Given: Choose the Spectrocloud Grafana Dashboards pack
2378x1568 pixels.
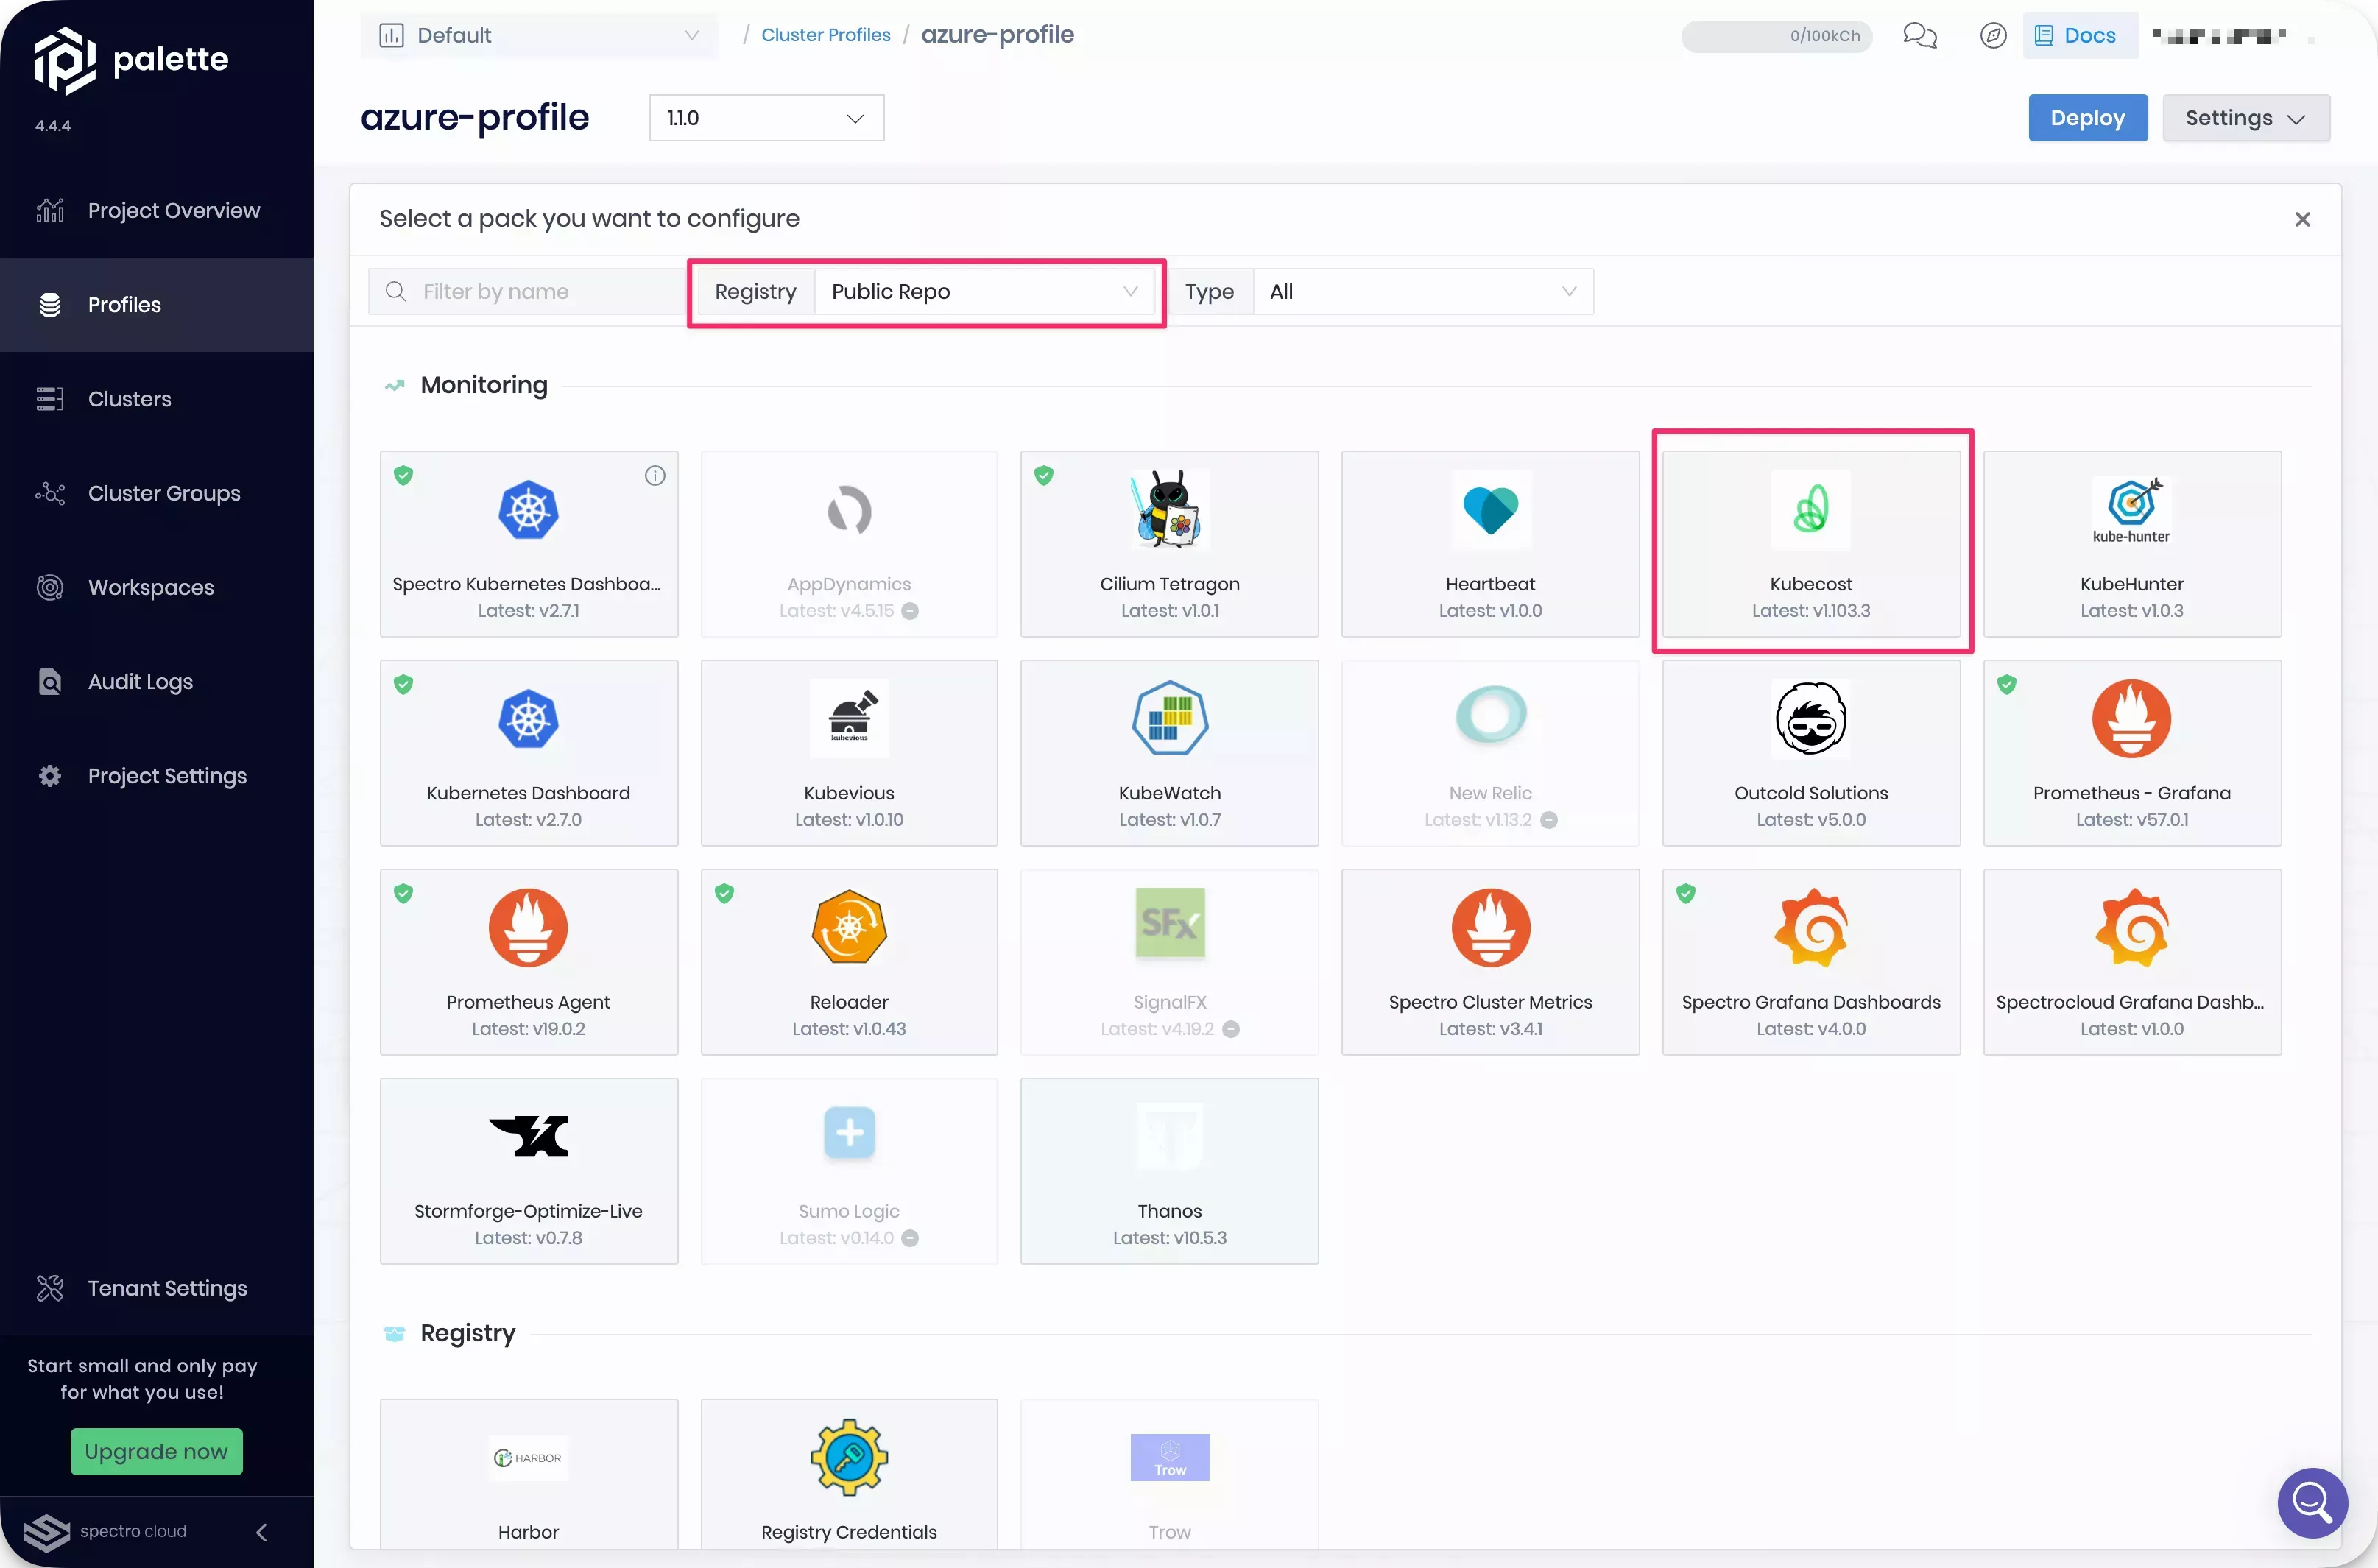Looking at the screenshot, I should 2132,961.
